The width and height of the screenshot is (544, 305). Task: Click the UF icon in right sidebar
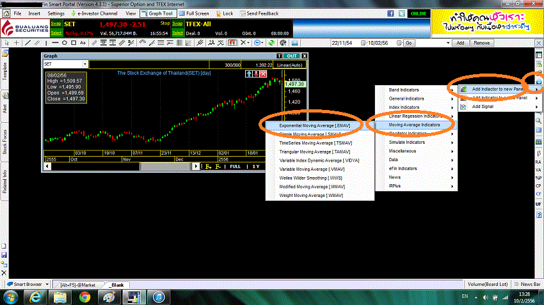point(538,204)
